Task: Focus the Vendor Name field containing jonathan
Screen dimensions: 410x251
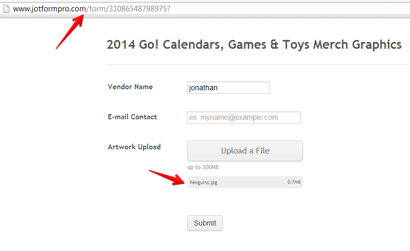Action: [228, 88]
